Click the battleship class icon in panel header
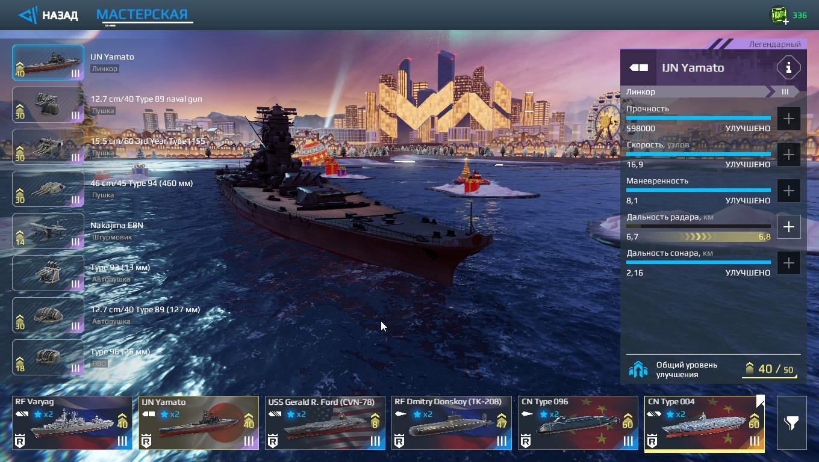Image resolution: width=819 pixels, height=462 pixels. coord(639,68)
